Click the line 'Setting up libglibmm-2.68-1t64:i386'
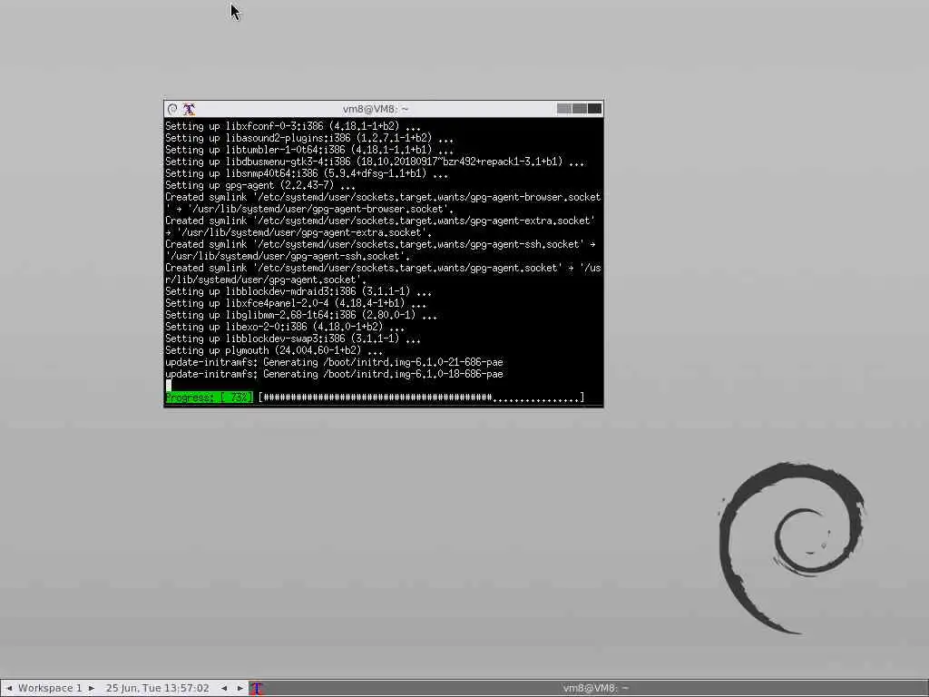Screen dimensions: 929x697 pos(301,315)
